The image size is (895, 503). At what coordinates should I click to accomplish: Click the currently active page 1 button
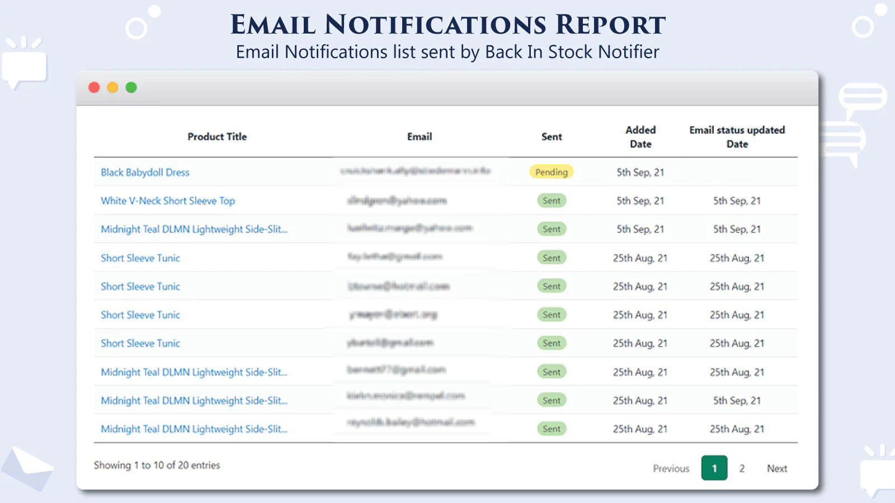(714, 468)
